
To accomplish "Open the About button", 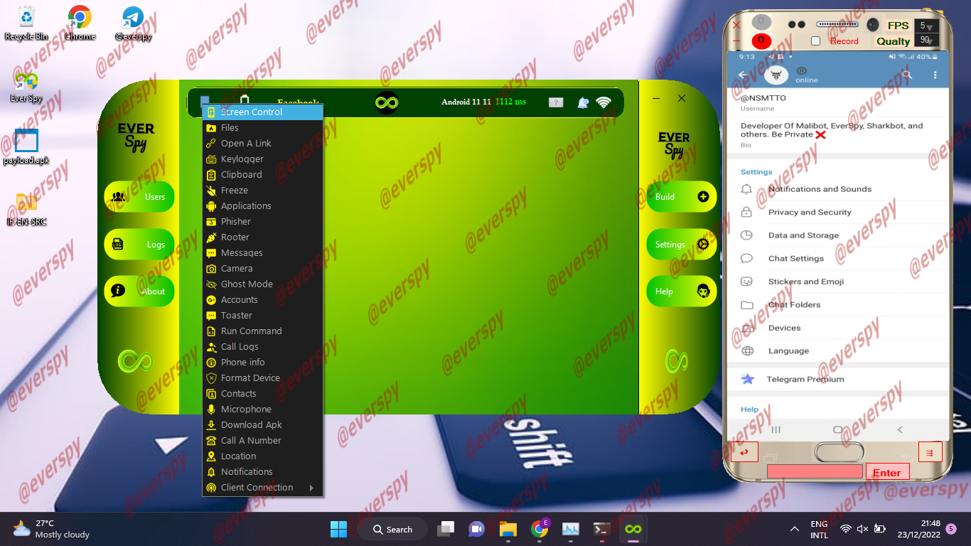I will pos(139,291).
